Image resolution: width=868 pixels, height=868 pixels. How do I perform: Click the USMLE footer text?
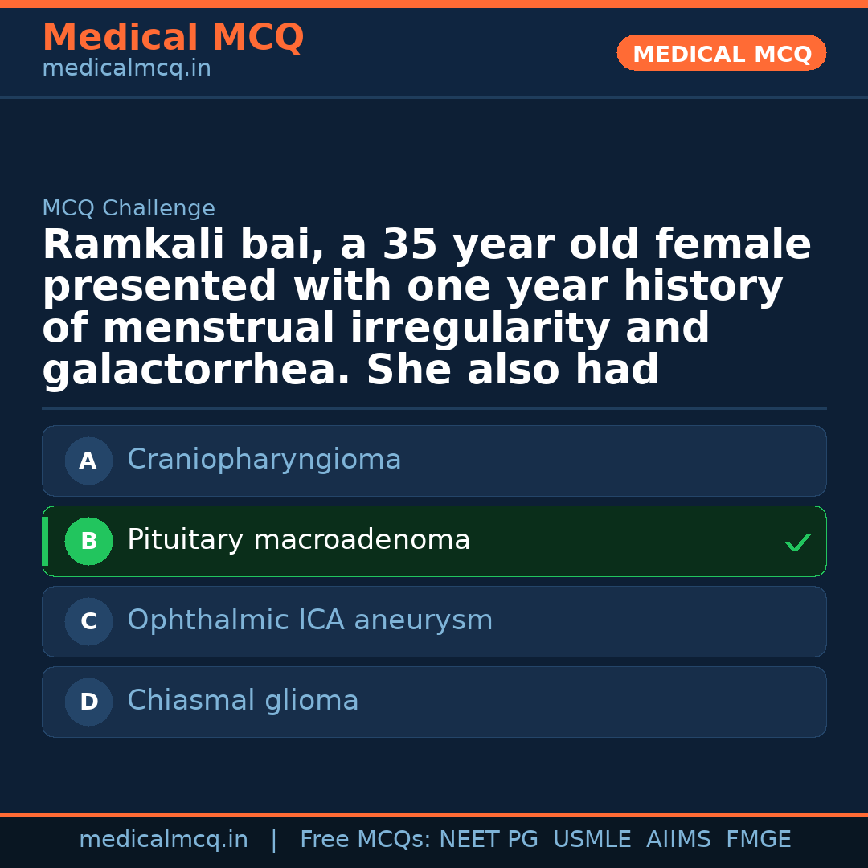(592, 840)
